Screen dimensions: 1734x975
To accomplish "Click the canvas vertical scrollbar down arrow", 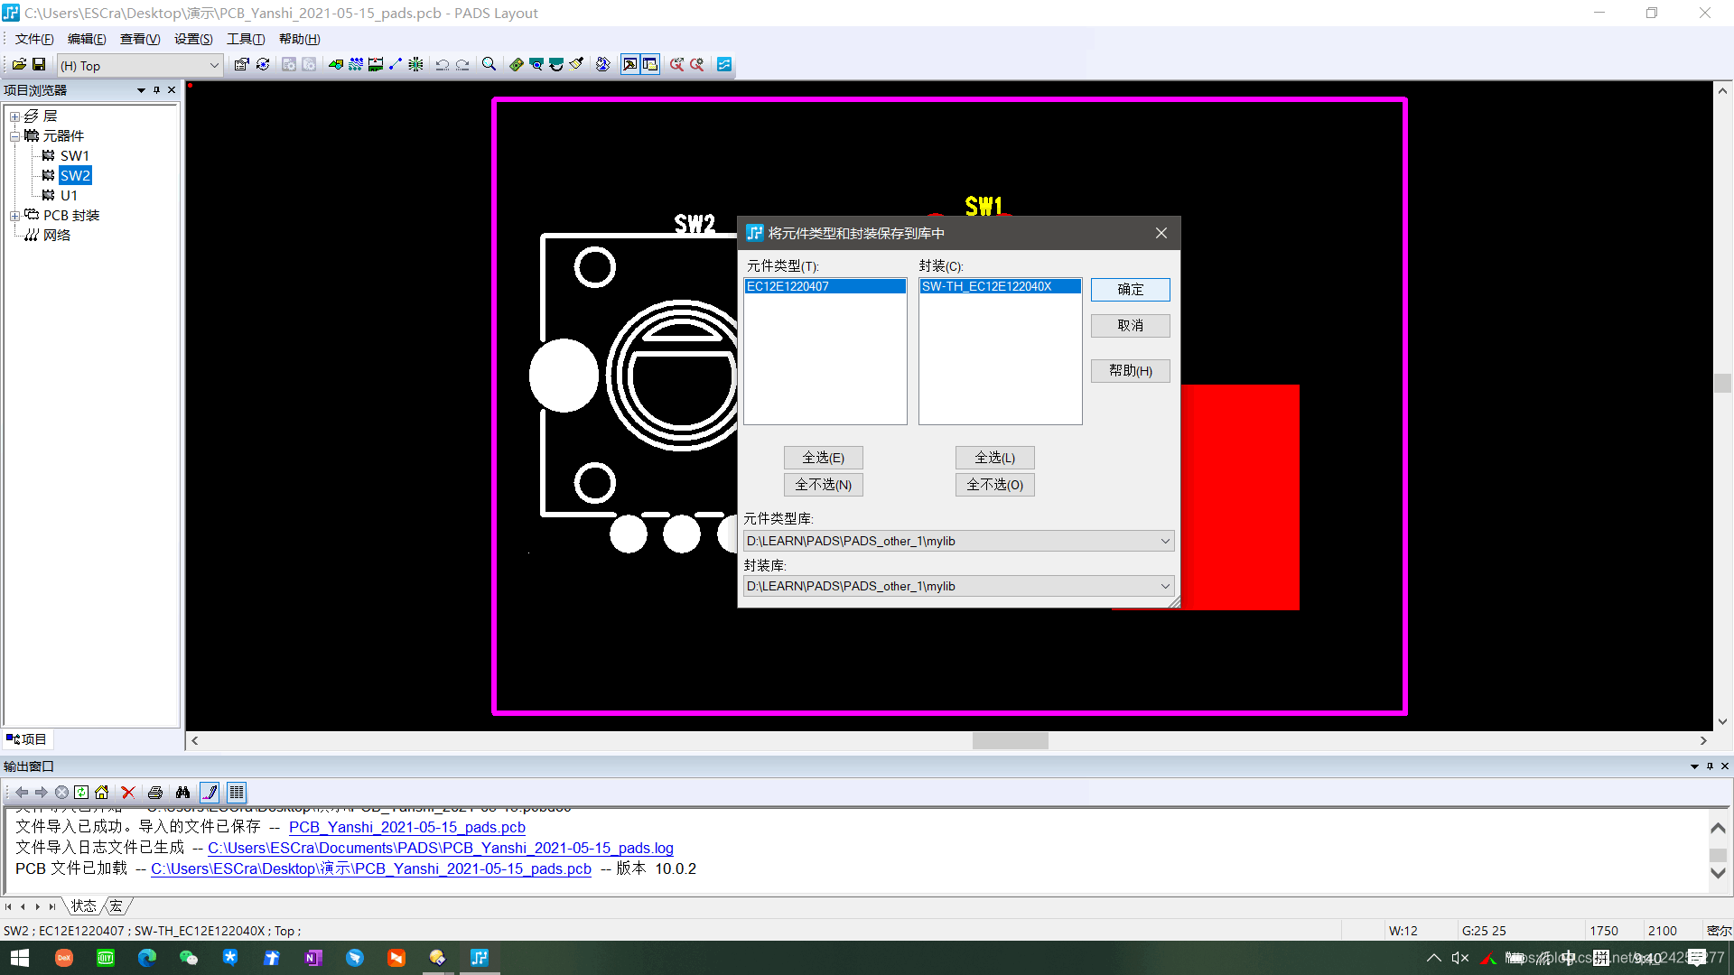I will (1722, 721).
